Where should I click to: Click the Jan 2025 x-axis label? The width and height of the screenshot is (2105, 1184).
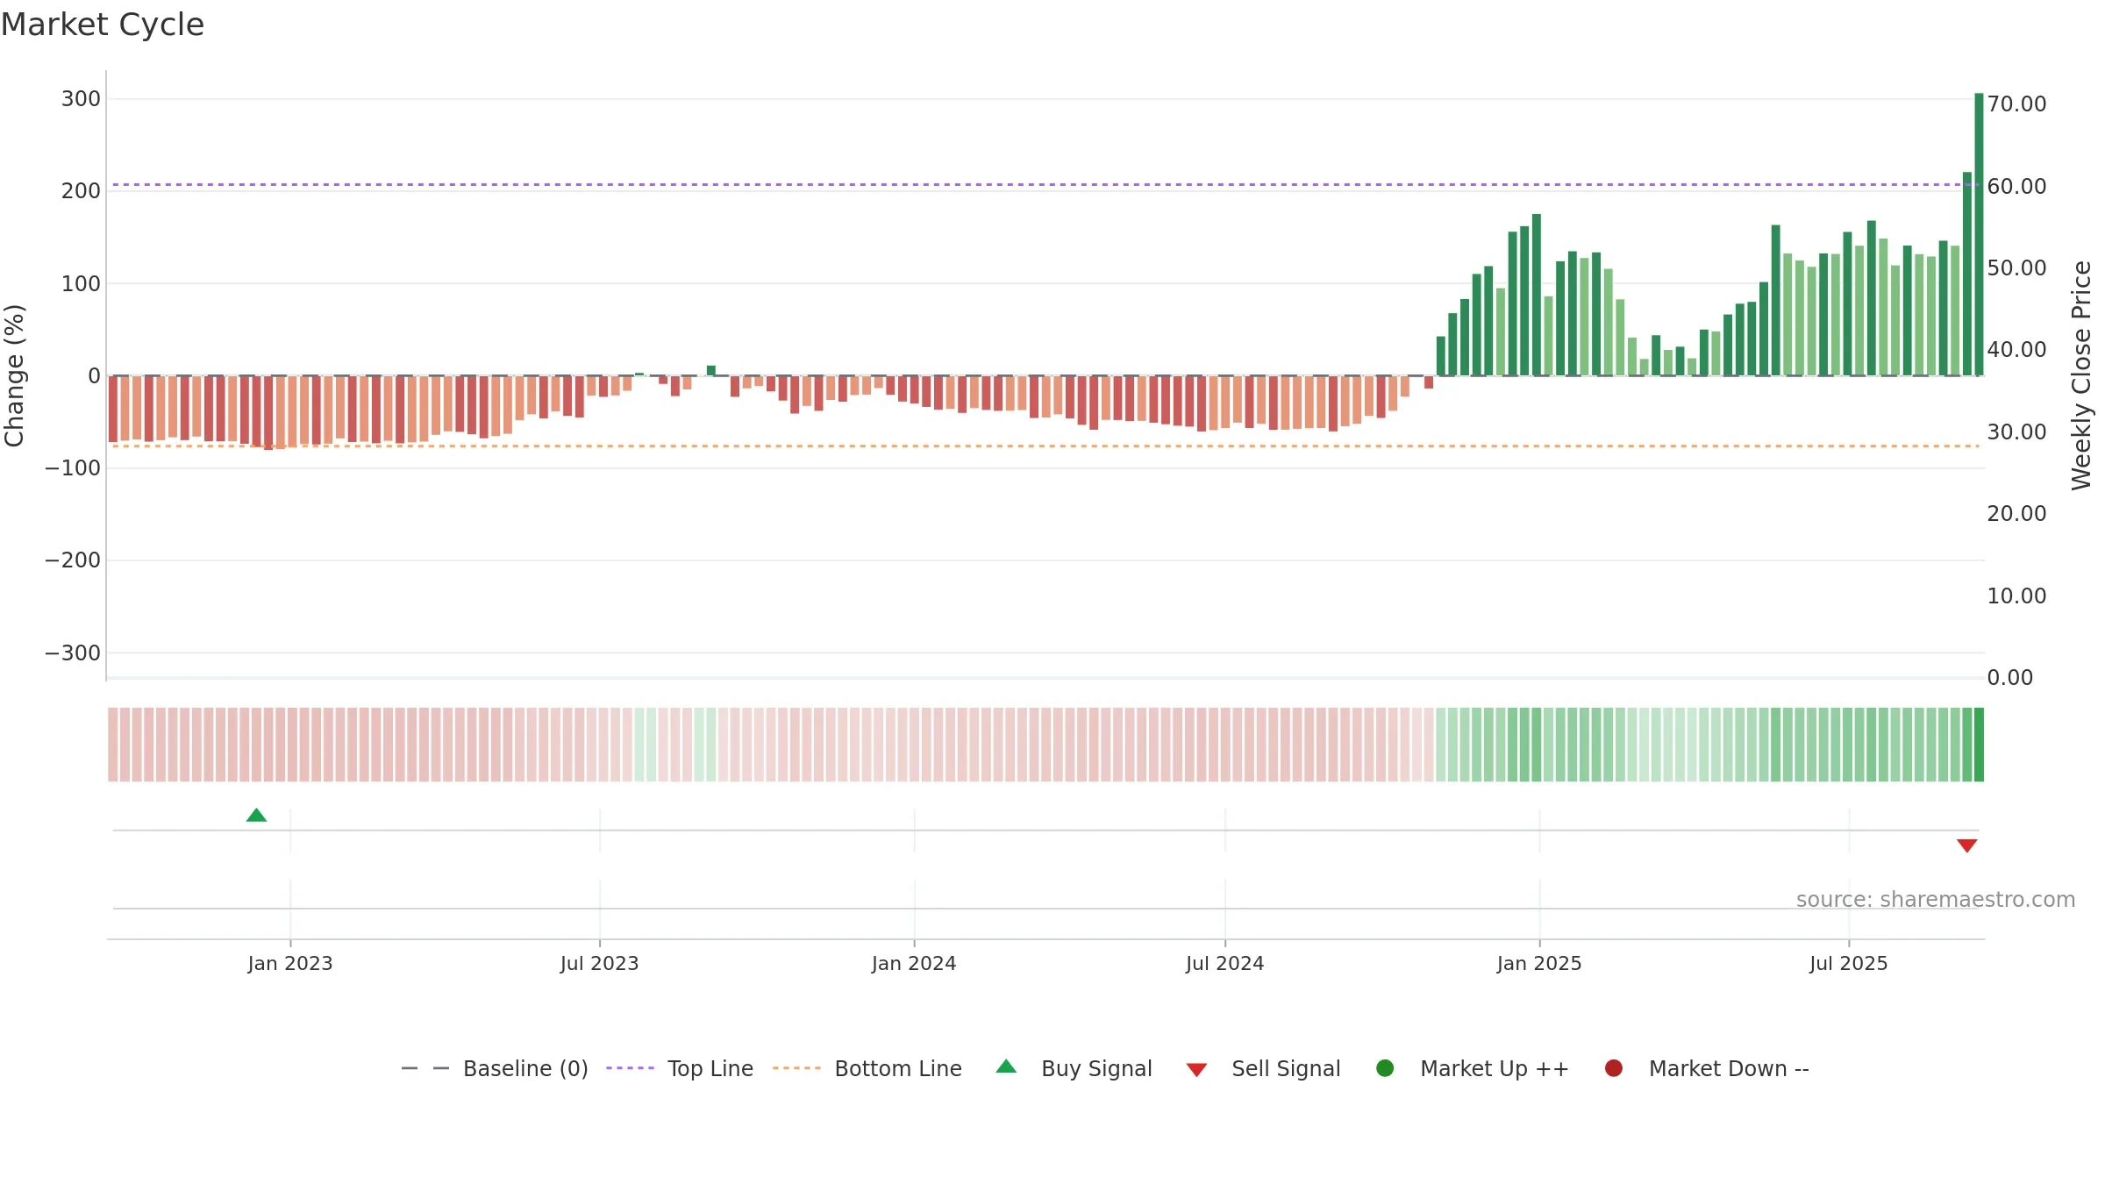[1539, 964]
